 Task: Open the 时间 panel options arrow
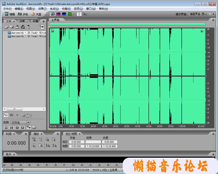[x=26, y=134]
